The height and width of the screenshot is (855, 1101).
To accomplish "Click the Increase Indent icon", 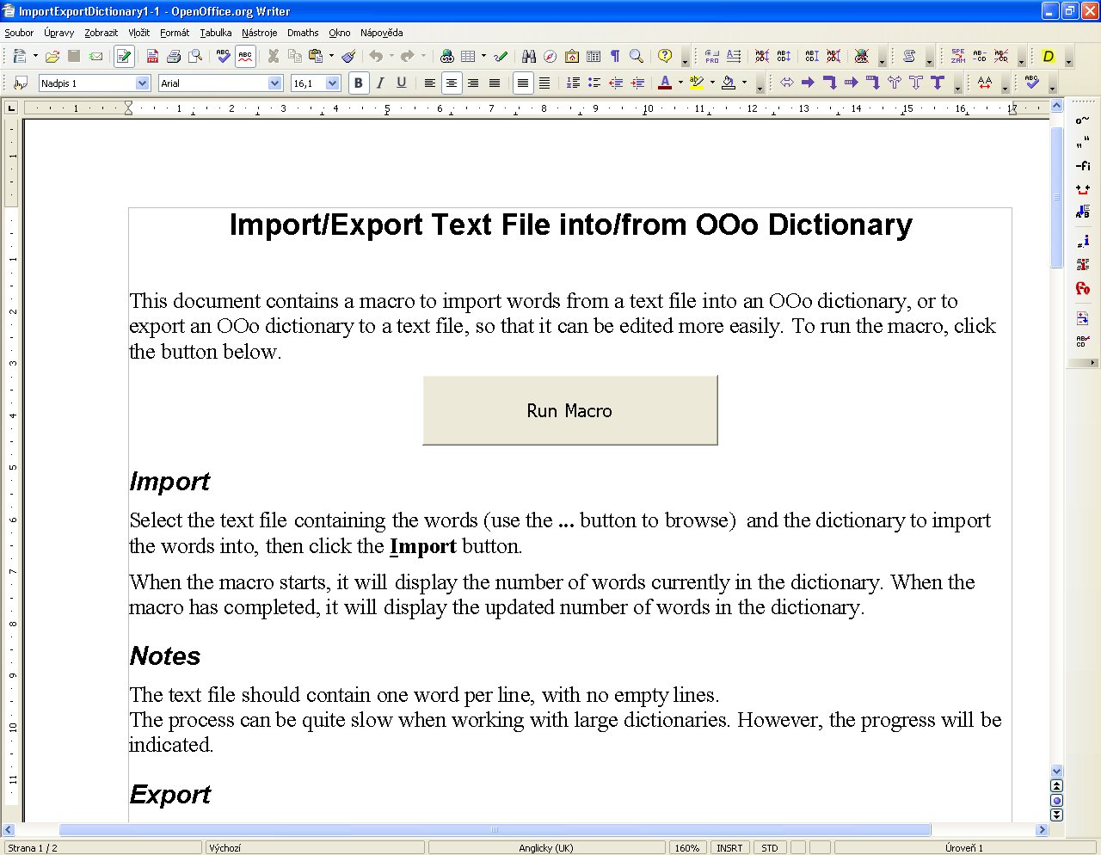I will pyautogui.click(x=637, y=83).
